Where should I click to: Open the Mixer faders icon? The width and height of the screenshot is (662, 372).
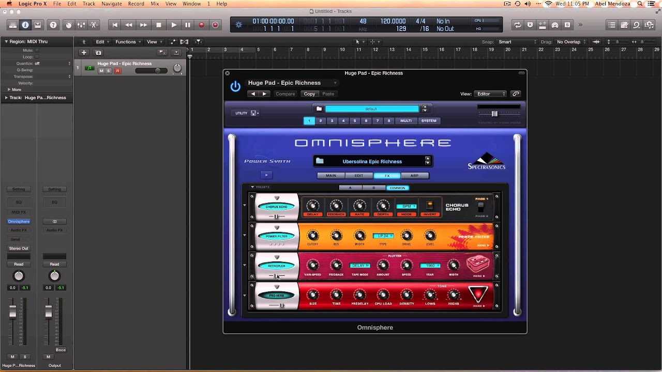click(x=81, y=25)
